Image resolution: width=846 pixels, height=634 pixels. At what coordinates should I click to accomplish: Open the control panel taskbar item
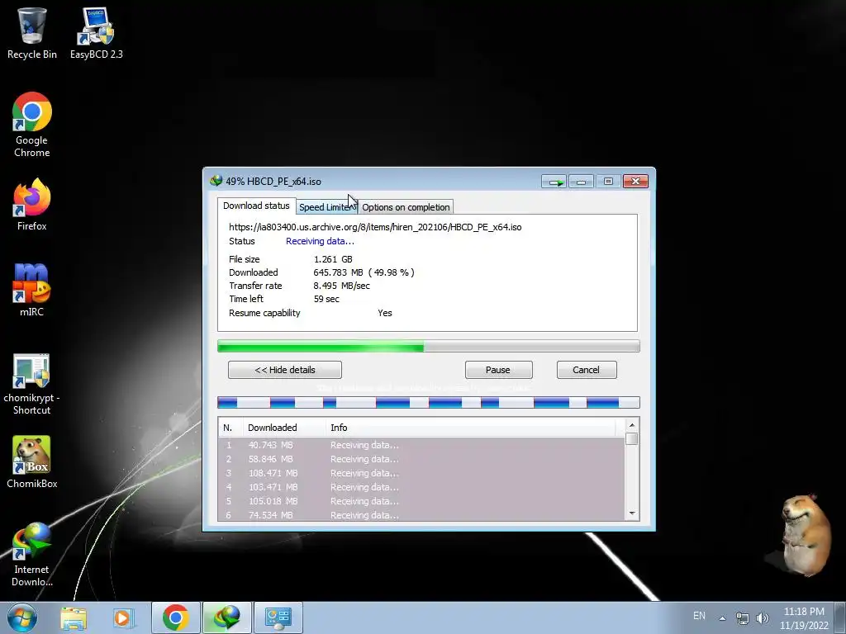[x=278, y=617]
